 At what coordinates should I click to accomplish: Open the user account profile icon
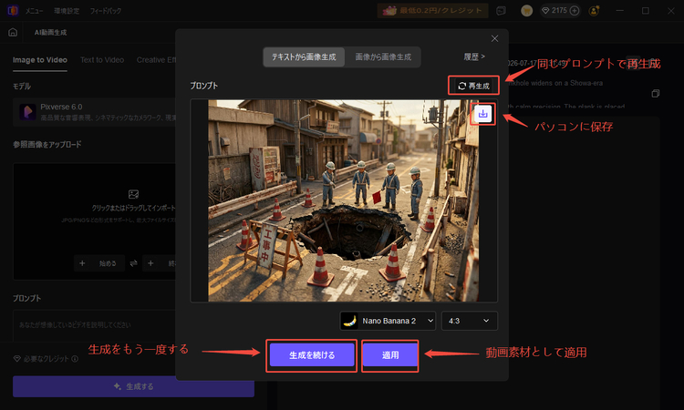[594, 11]
